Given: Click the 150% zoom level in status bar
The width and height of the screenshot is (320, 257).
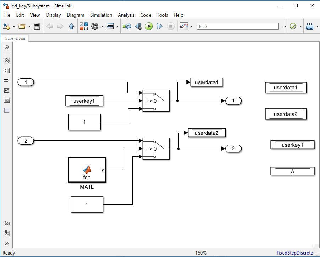Looking at the screenshot, I should 201,253.
